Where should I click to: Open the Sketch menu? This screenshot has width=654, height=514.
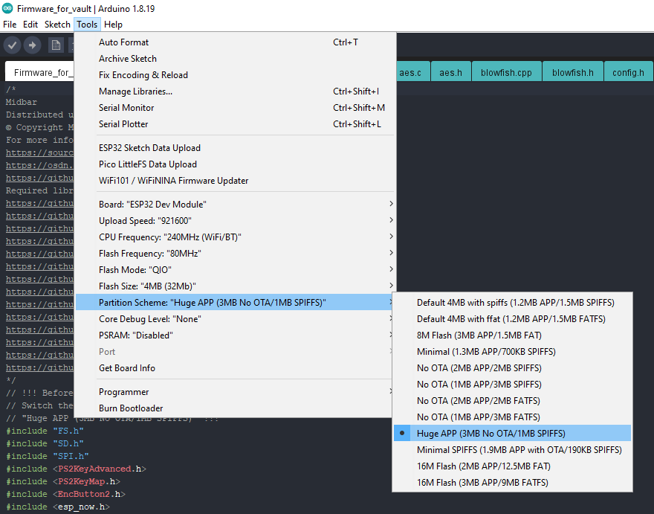tap(57, 25)
